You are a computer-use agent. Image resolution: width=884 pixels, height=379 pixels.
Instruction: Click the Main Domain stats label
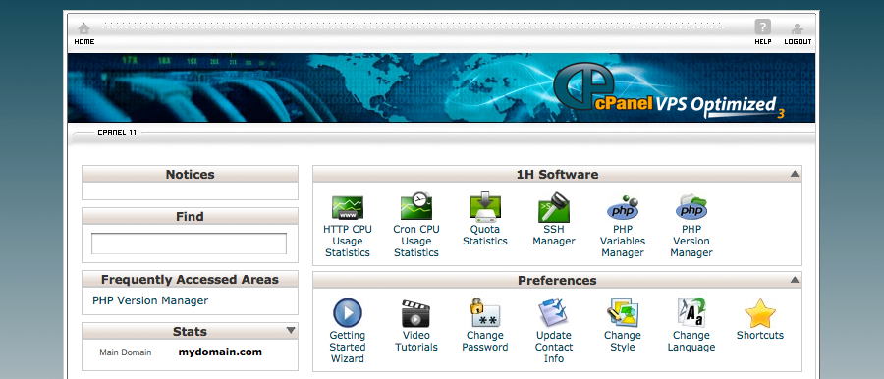point(125,352)
